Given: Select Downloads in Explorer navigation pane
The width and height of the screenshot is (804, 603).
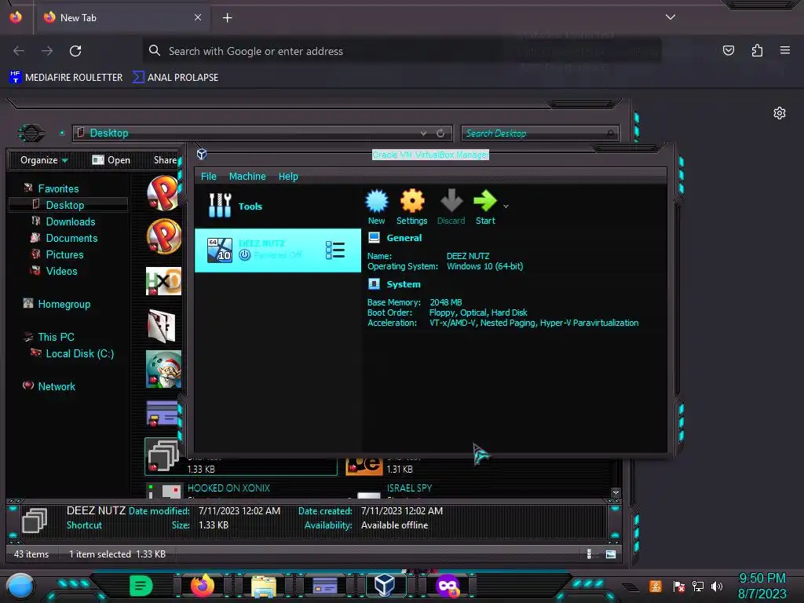Looking at the screenshot, I should point(70,221).
